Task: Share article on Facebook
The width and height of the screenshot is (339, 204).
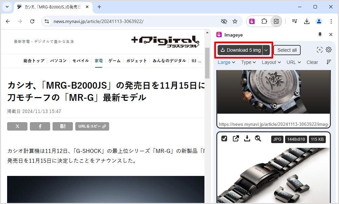Action: (40, 127)
